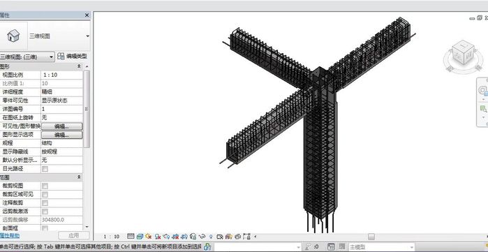Click the horizontal view scrollbar thumb
The image size is (488, 252).
(x=371, y=237)
